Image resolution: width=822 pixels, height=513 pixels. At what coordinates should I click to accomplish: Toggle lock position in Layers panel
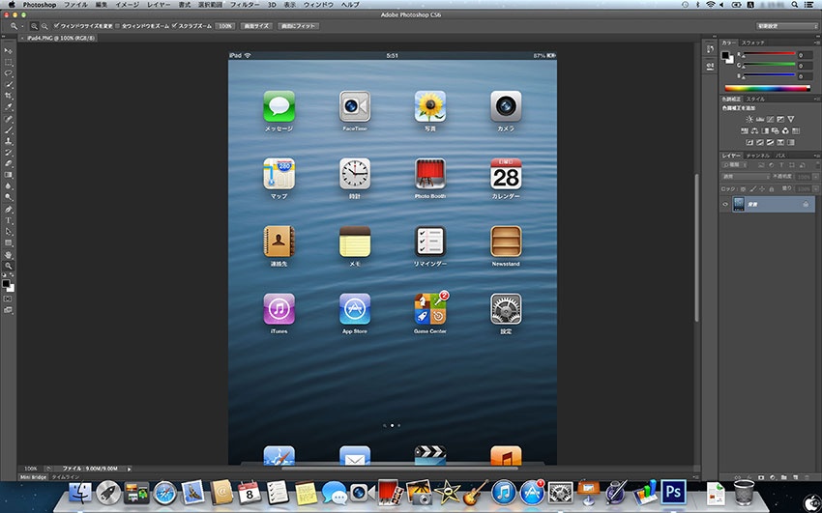(762, 189)
